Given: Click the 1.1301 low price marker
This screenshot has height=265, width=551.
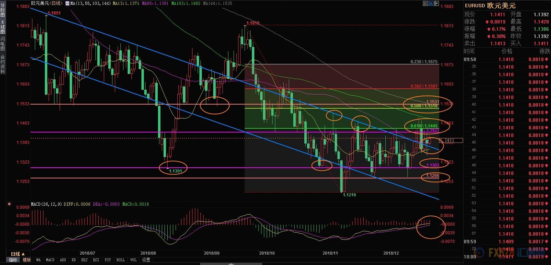Looking at the screenshot, I should pyautogui.click(x=175, y=170).
